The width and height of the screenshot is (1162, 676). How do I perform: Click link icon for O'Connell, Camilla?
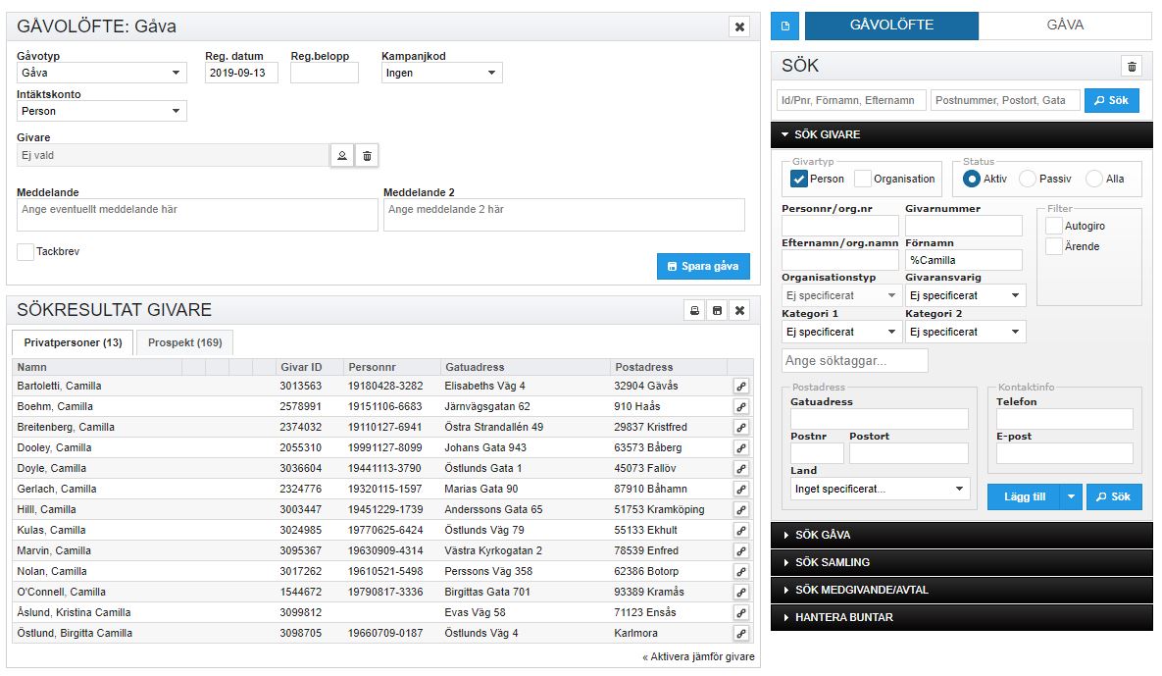741,593
